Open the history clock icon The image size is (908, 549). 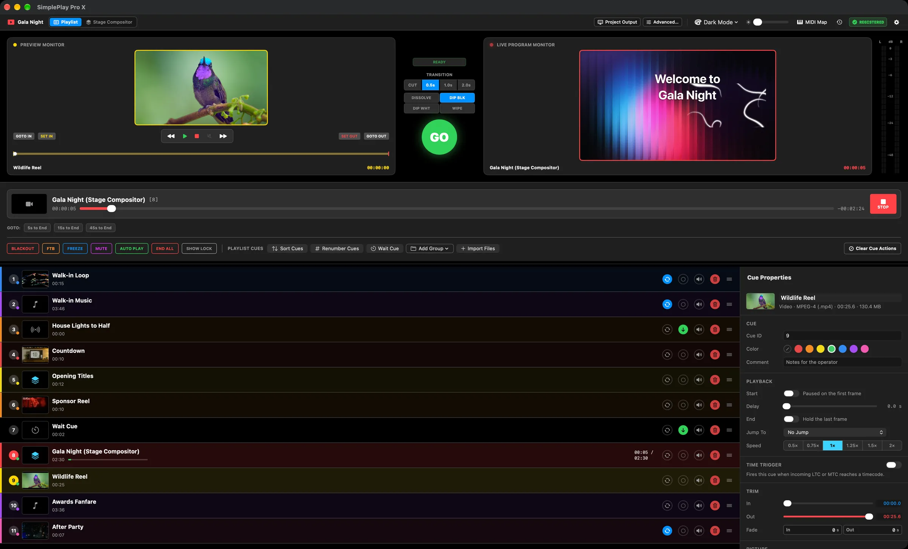coord(839,22)
